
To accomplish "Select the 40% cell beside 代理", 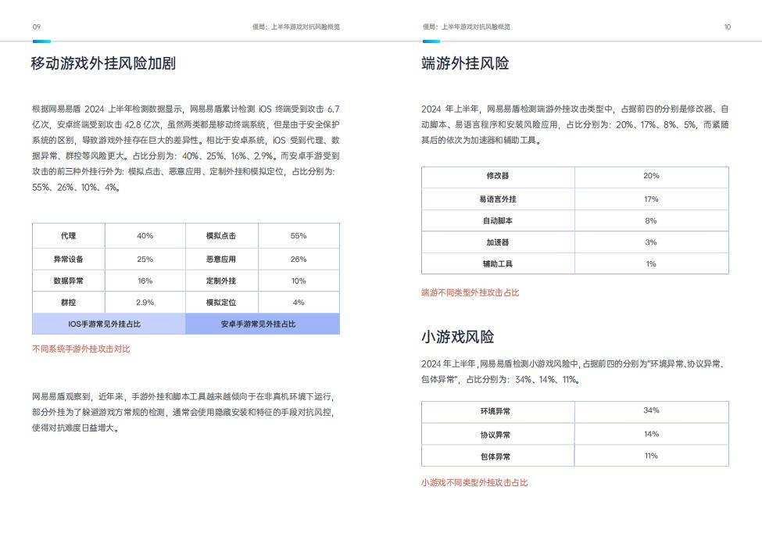I will [145, 236].
